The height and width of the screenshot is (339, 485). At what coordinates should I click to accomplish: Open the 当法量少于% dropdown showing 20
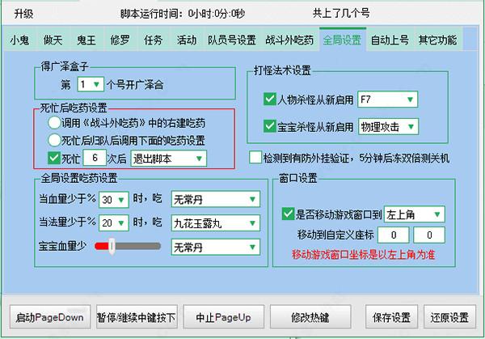[113, 223]
